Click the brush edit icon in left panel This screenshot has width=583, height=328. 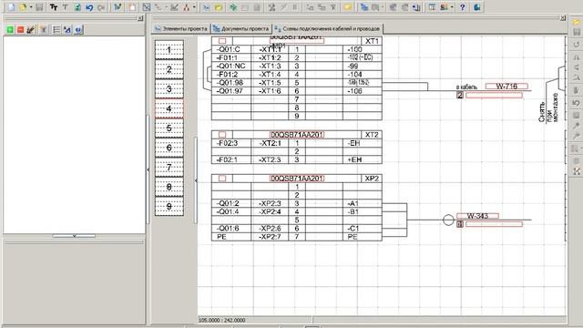coord(31,29)
